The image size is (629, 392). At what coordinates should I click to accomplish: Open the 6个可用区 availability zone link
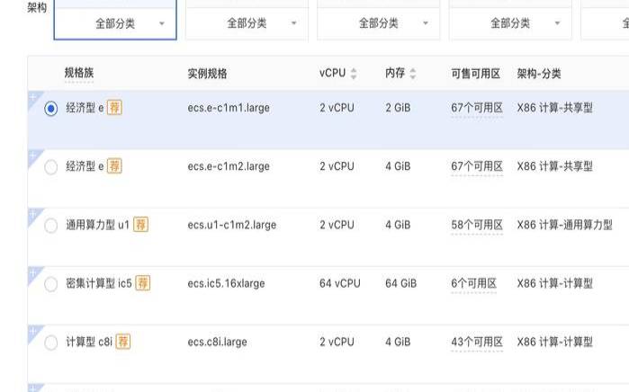coord(473,283)
